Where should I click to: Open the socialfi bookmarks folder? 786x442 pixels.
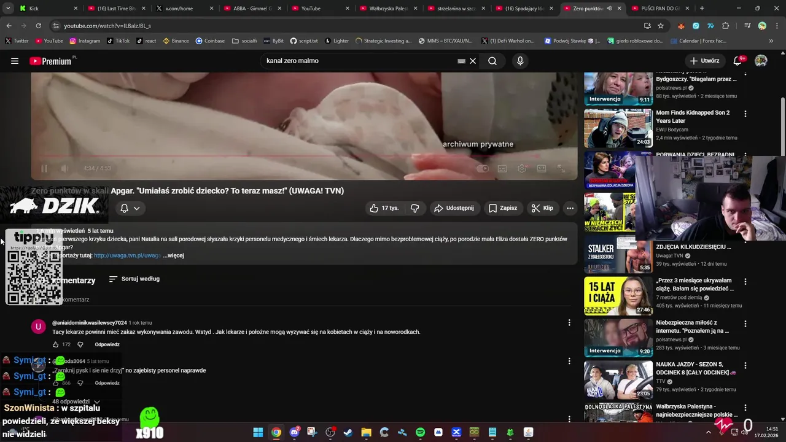[x=244, y=41]
